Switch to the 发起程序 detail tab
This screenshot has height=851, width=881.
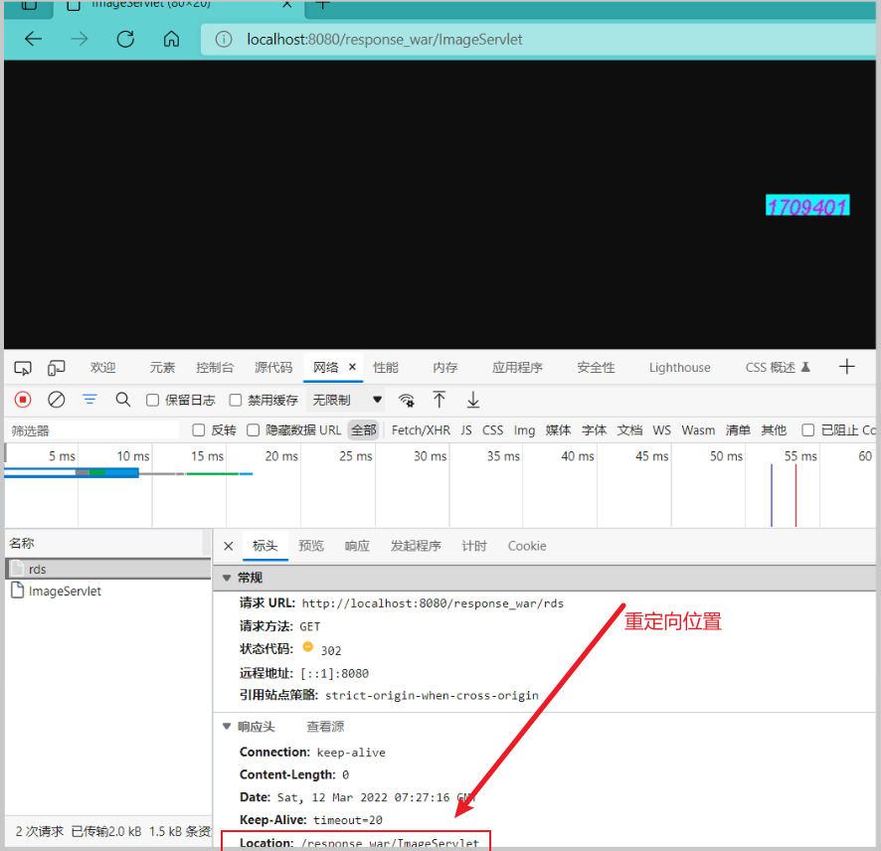pos(416,546)
